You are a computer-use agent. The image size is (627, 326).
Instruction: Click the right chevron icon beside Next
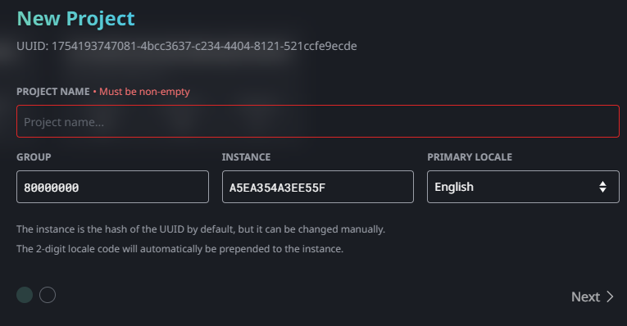(610, 297)
